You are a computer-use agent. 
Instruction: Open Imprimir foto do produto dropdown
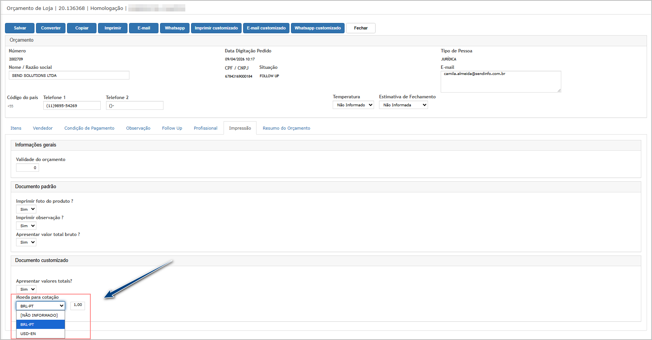26,210
